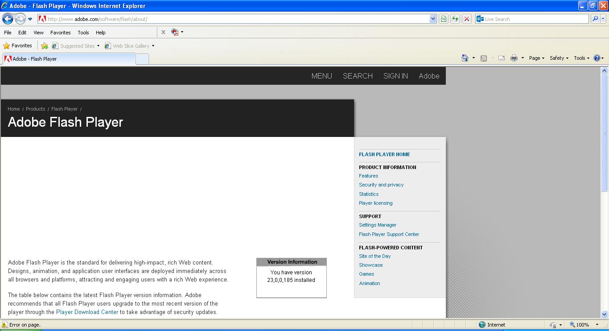Open the Showcase sidebar link
Viewport: 609px width, 331px height.
click(371, 265)
